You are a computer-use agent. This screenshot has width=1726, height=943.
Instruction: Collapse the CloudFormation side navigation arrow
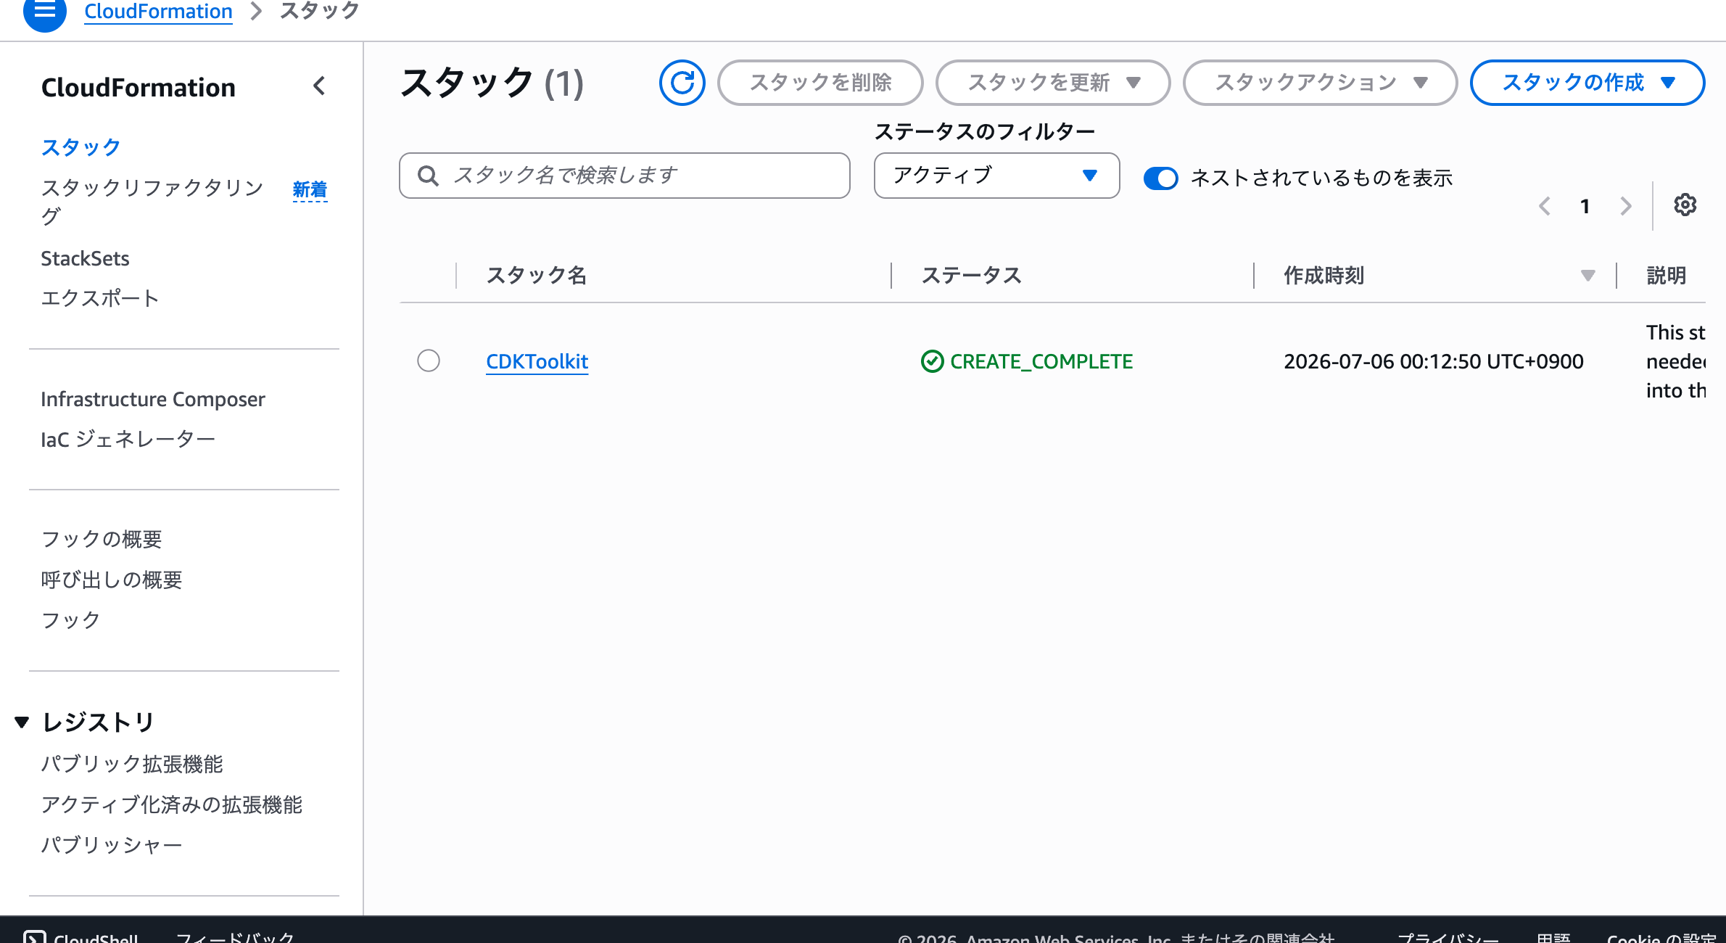click(x=319, y=86)
